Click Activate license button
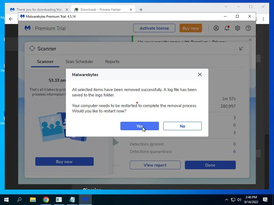Screen dimensions: 274x205 pos(154,28)
